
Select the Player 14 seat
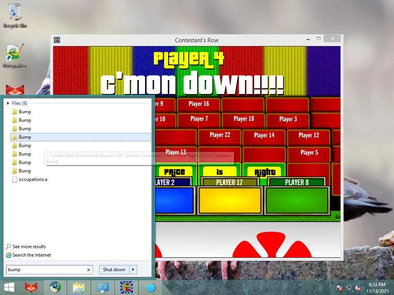(x=264, y=137)
